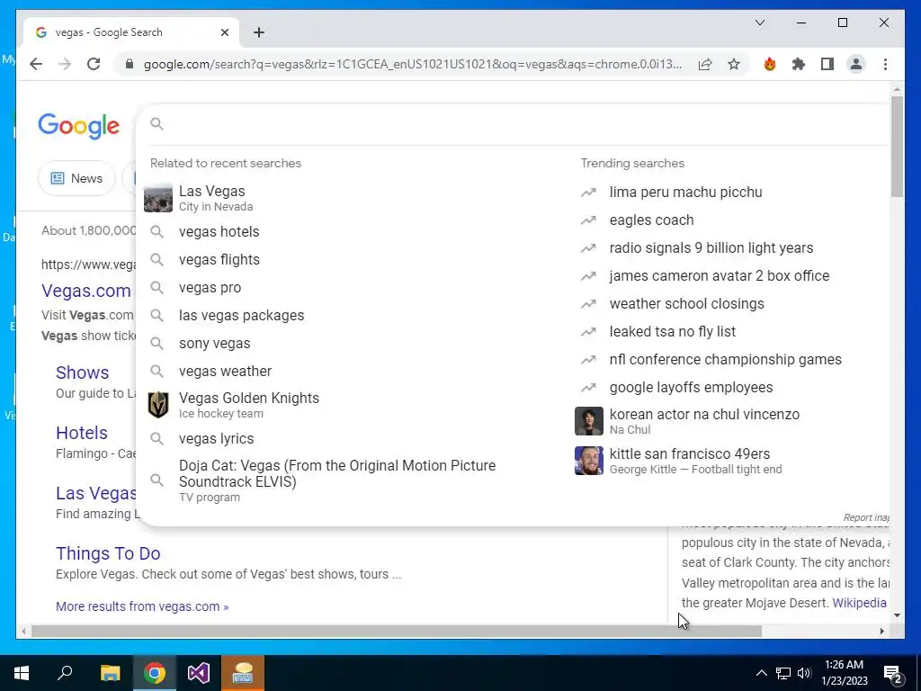
Task: Click the Google logo
Action: pos(79,126)
